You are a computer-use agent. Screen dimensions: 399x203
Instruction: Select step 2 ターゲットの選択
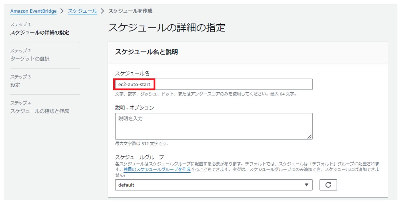30,59
